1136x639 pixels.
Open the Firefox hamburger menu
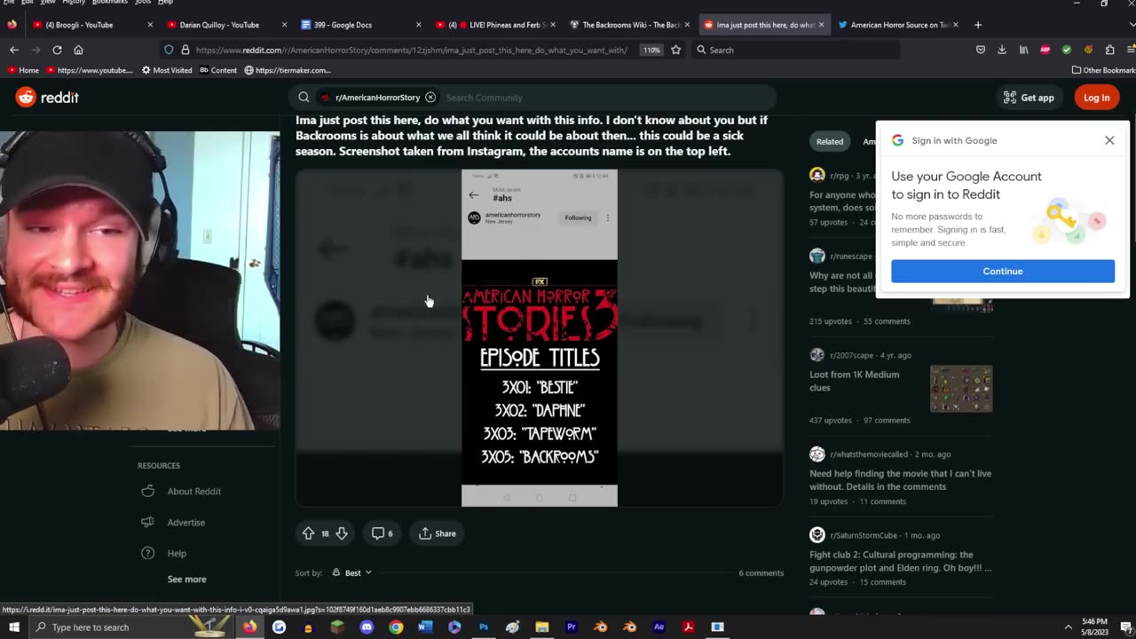(1129, 50)
